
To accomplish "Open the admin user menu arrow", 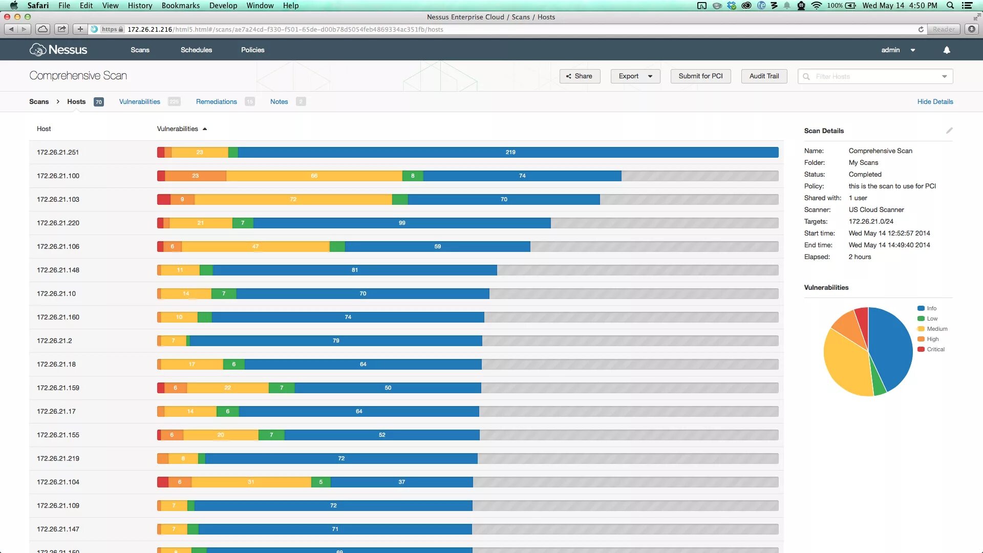I will pos(913,50).
